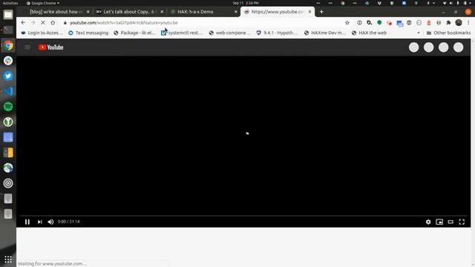Mute the video volume
This screenshot has height=267, width=475.
pos(51,222)
